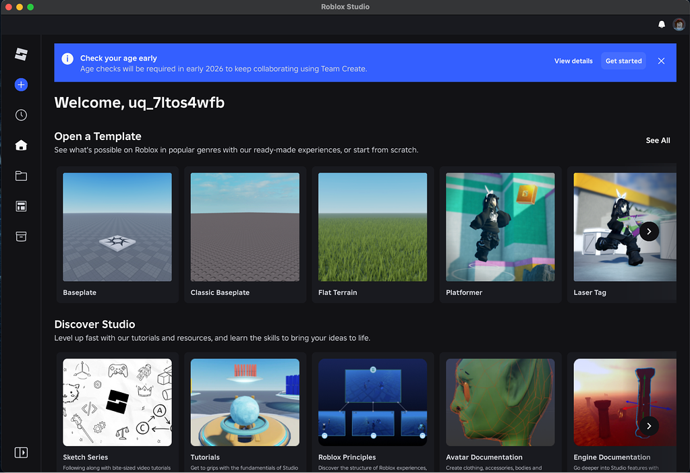Dismiss the age check banner

click(660, 61)
